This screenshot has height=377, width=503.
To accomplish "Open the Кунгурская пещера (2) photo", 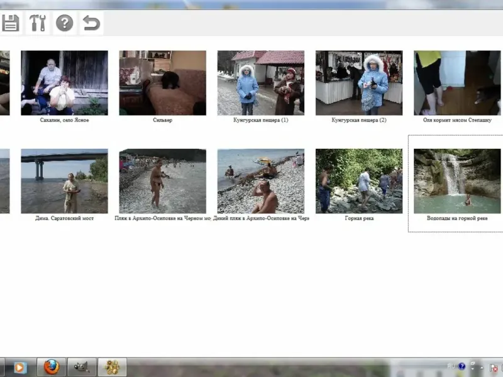I will (x=359, y=83).
